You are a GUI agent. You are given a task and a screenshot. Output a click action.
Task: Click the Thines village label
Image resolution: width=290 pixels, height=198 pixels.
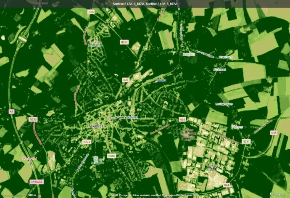(x=237, y=127)
